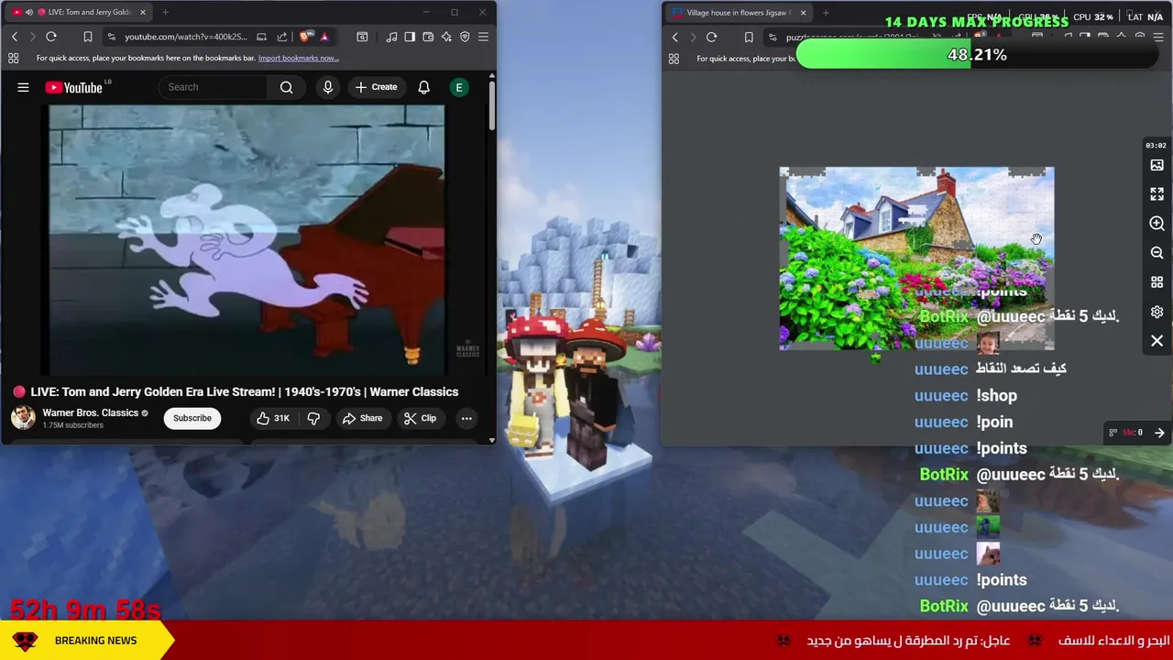1173x660 pixels.
Task: Clip the live stream
Action: click(420, 418)
